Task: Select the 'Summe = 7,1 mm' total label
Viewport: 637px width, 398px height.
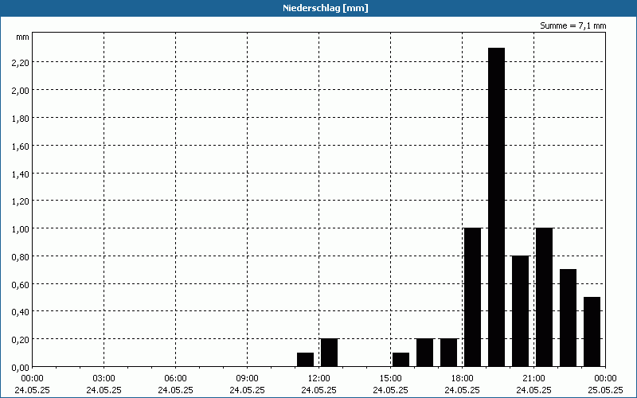Action: tap(573, 25)
